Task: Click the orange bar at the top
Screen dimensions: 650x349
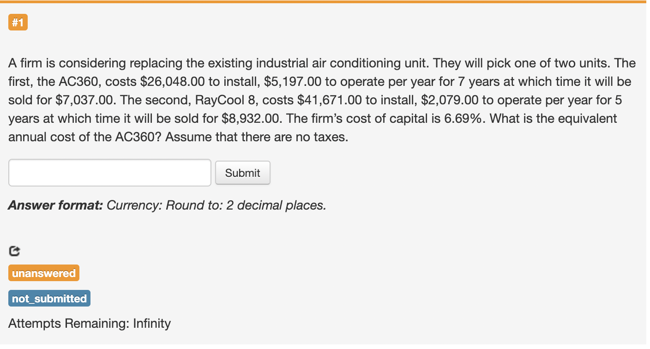Action: point(325,2)
